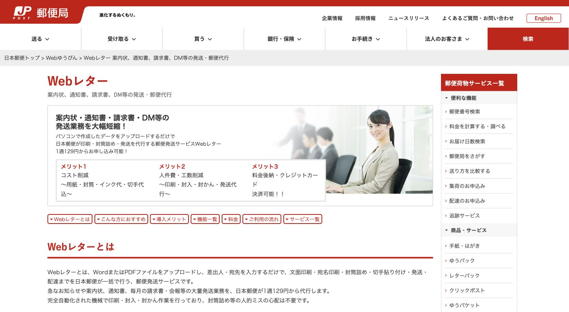569x312 pixels.
Task: Open レターパック sidebar link
Action: [465, 275]
